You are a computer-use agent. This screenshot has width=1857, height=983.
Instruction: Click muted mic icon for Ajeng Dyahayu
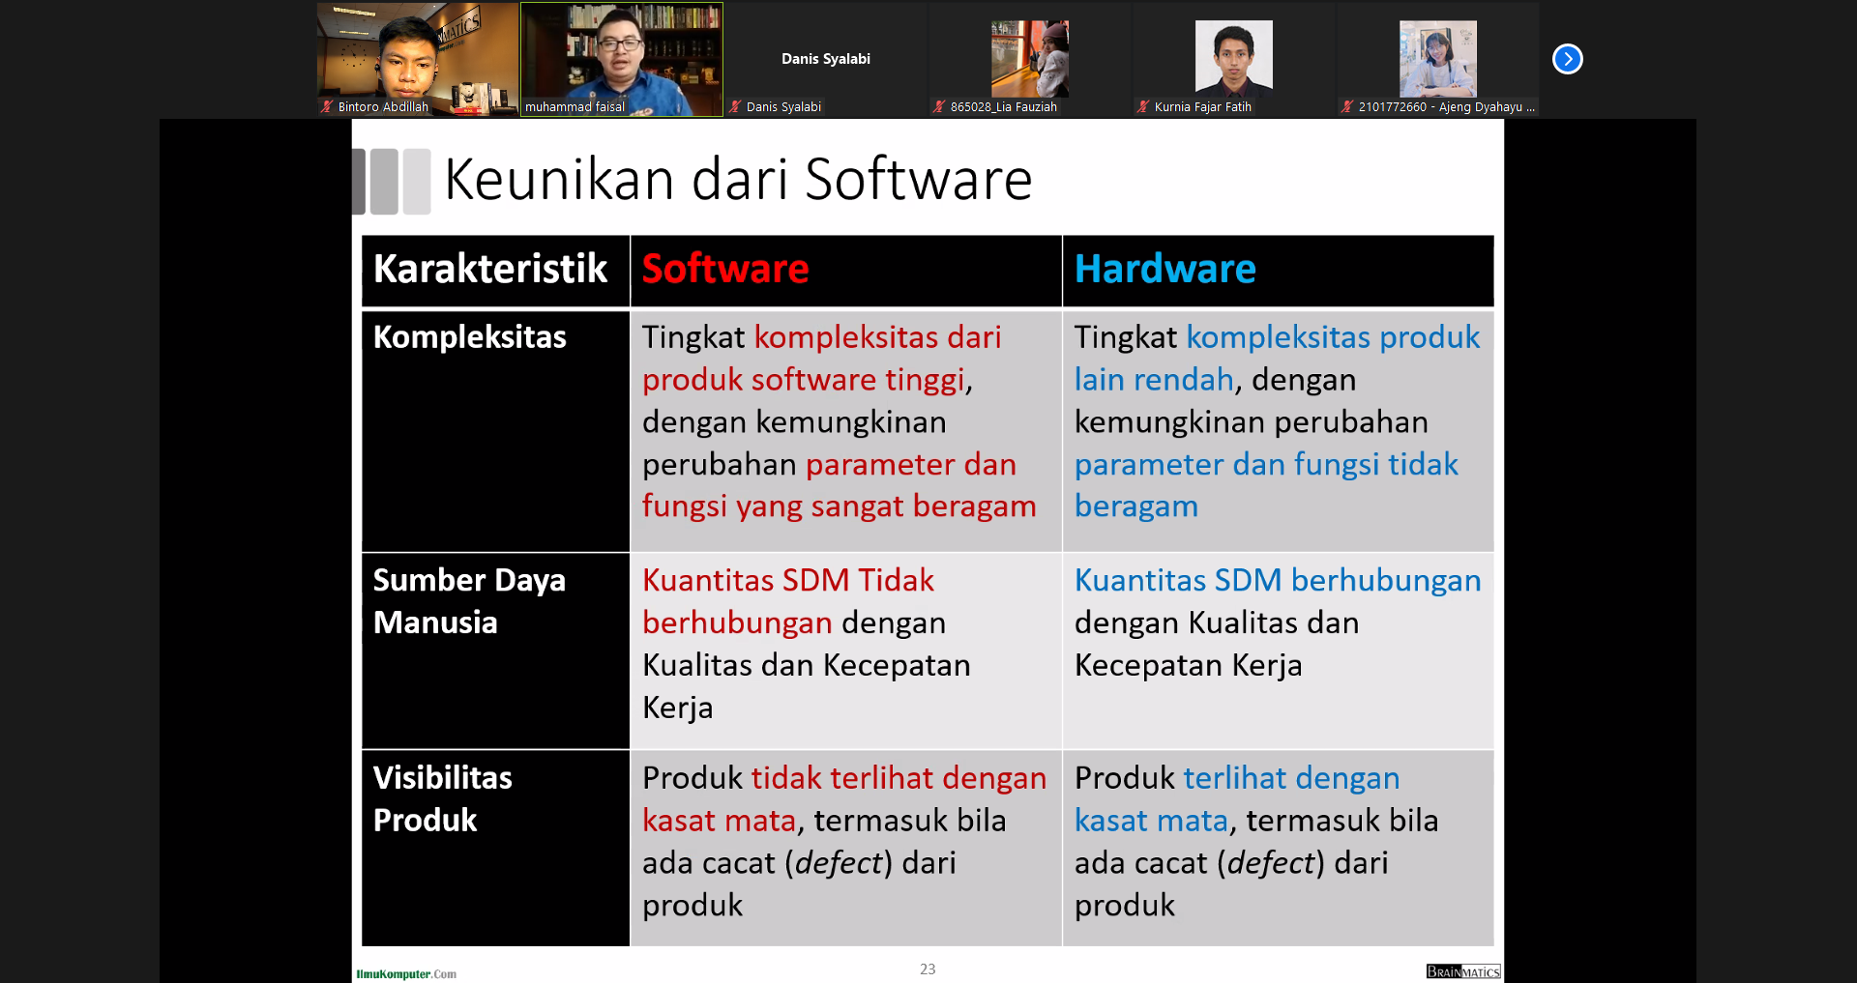(1347, 107)
